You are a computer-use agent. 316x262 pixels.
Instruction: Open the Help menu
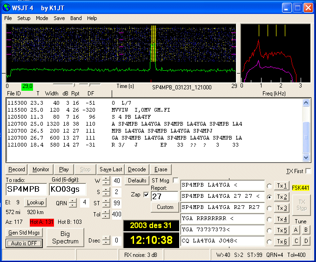coord(92,18)
